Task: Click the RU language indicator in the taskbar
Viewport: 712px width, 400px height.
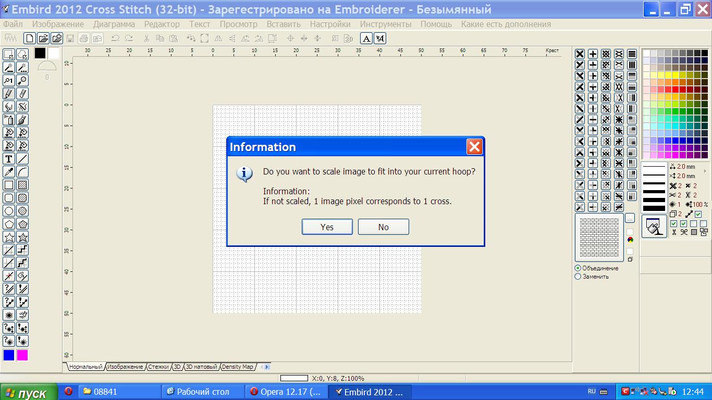Action: [592, 392]
